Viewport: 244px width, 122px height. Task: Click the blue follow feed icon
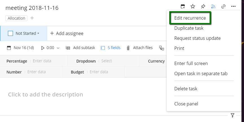pyautogui.click(x=213, y=6)
